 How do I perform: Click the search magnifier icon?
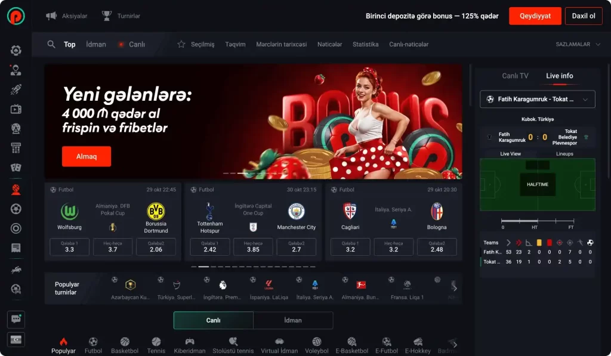point(51,44)
